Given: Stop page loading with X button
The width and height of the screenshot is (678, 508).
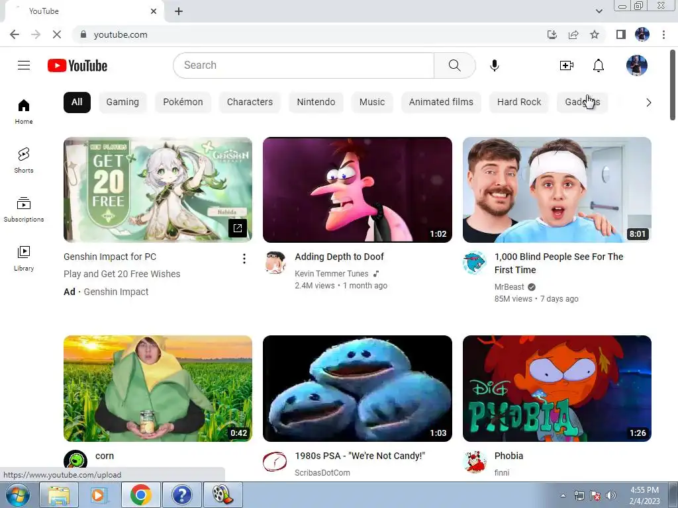Looking at the screenshot, I should coord(57,34).
